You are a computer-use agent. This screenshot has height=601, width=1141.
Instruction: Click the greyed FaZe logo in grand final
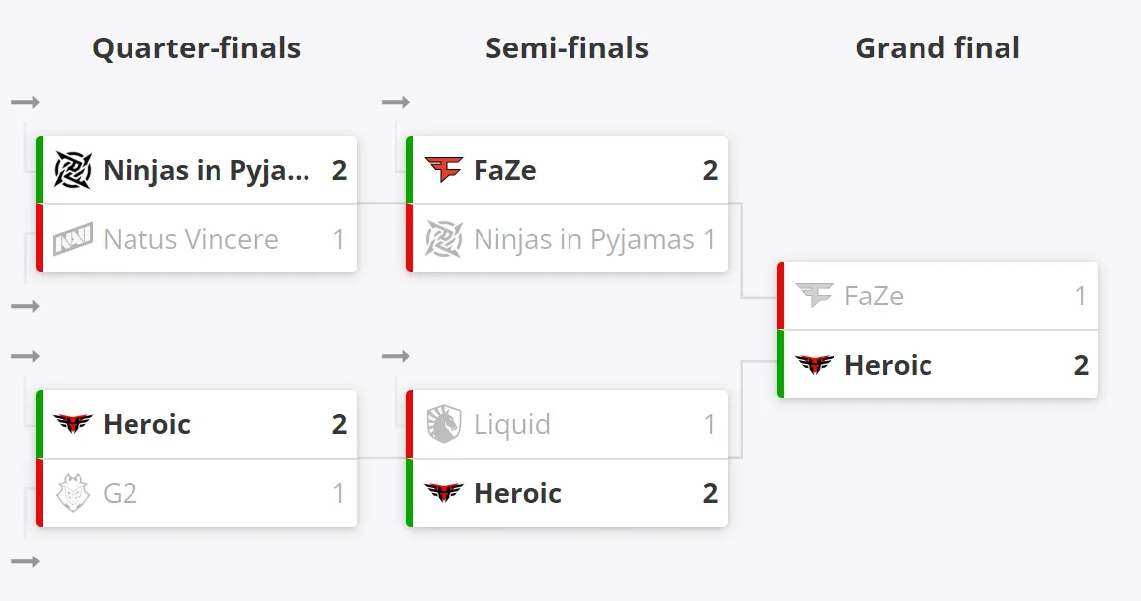pyautogui.click(x=815, y=297)
